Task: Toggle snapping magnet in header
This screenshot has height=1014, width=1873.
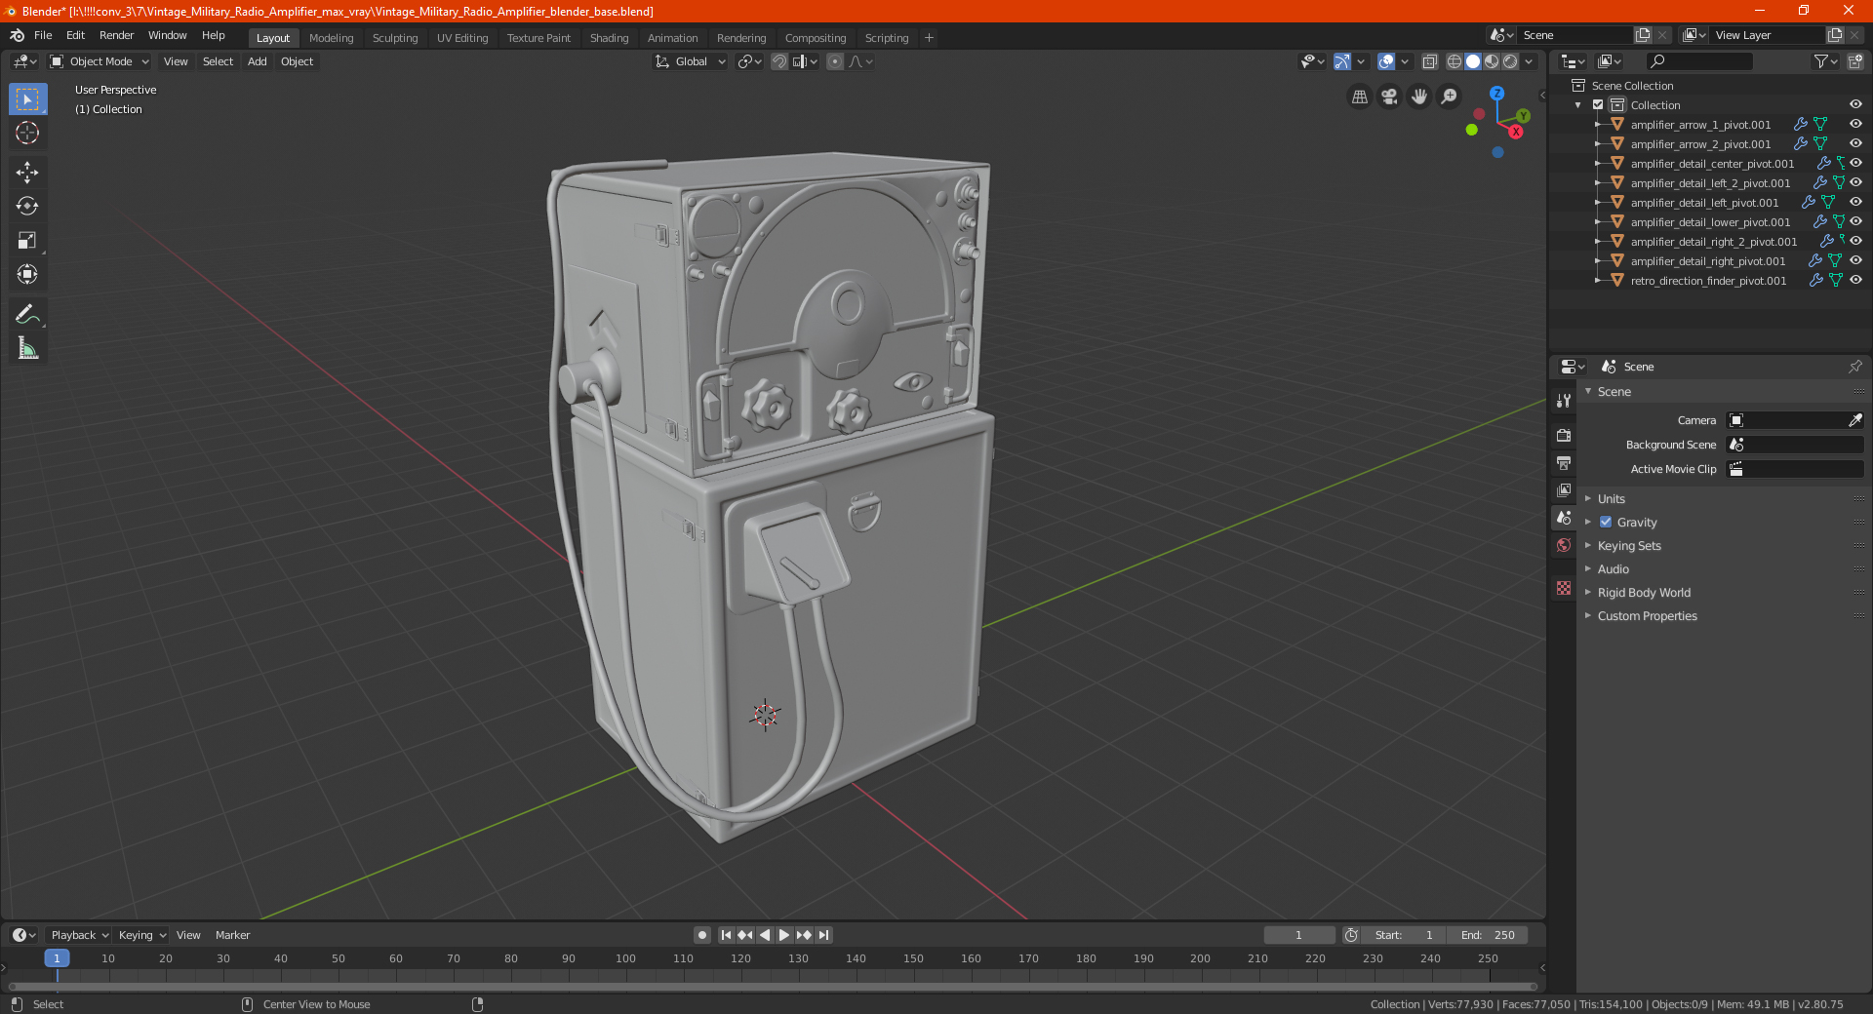Action: (779, 61)
